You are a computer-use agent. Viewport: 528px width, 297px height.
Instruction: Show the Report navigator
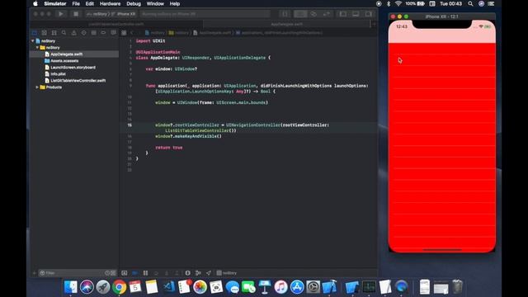pos(114,33)
